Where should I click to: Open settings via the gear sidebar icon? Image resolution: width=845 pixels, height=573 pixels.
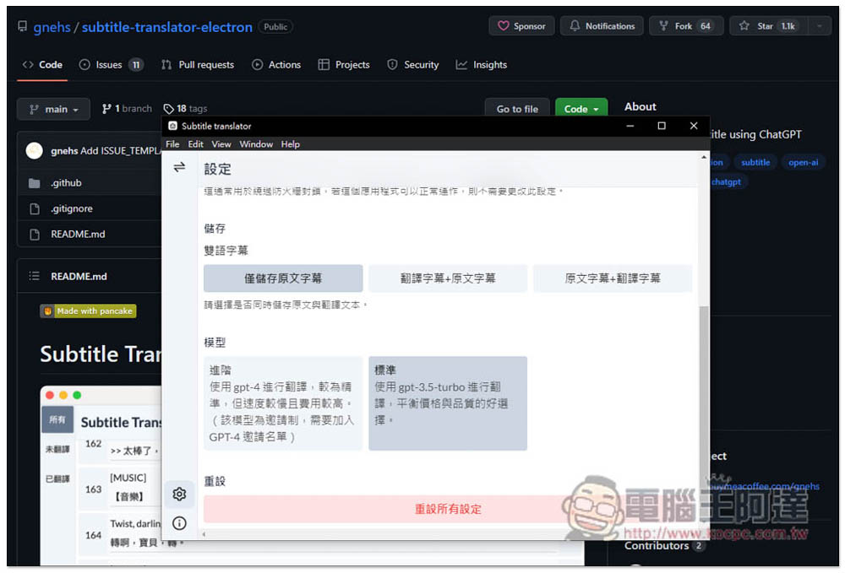[179, 494]
